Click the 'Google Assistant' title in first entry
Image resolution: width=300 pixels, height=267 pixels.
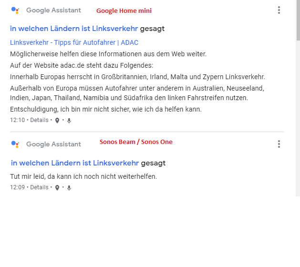(x=53, y=10)
